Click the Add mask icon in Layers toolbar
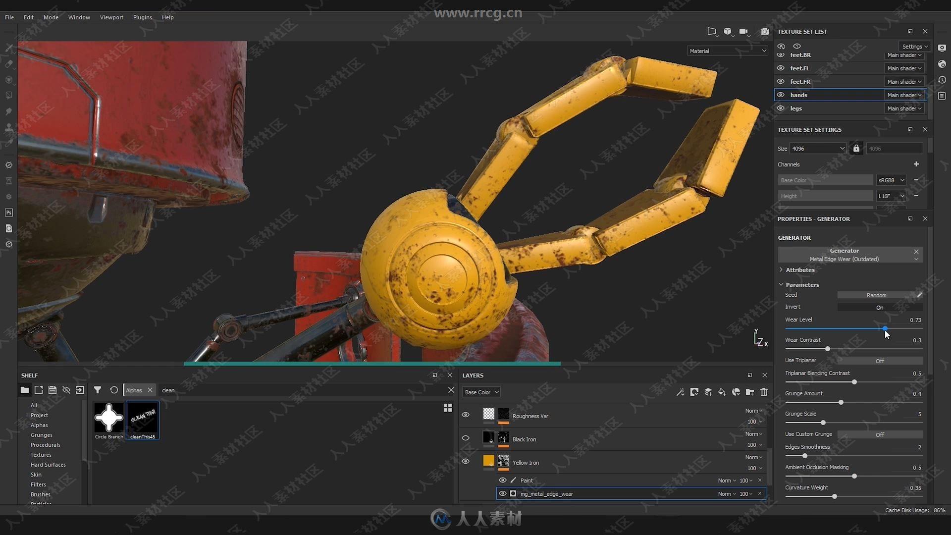The height and width of the screenshot is (535, 951). [694, 392]
